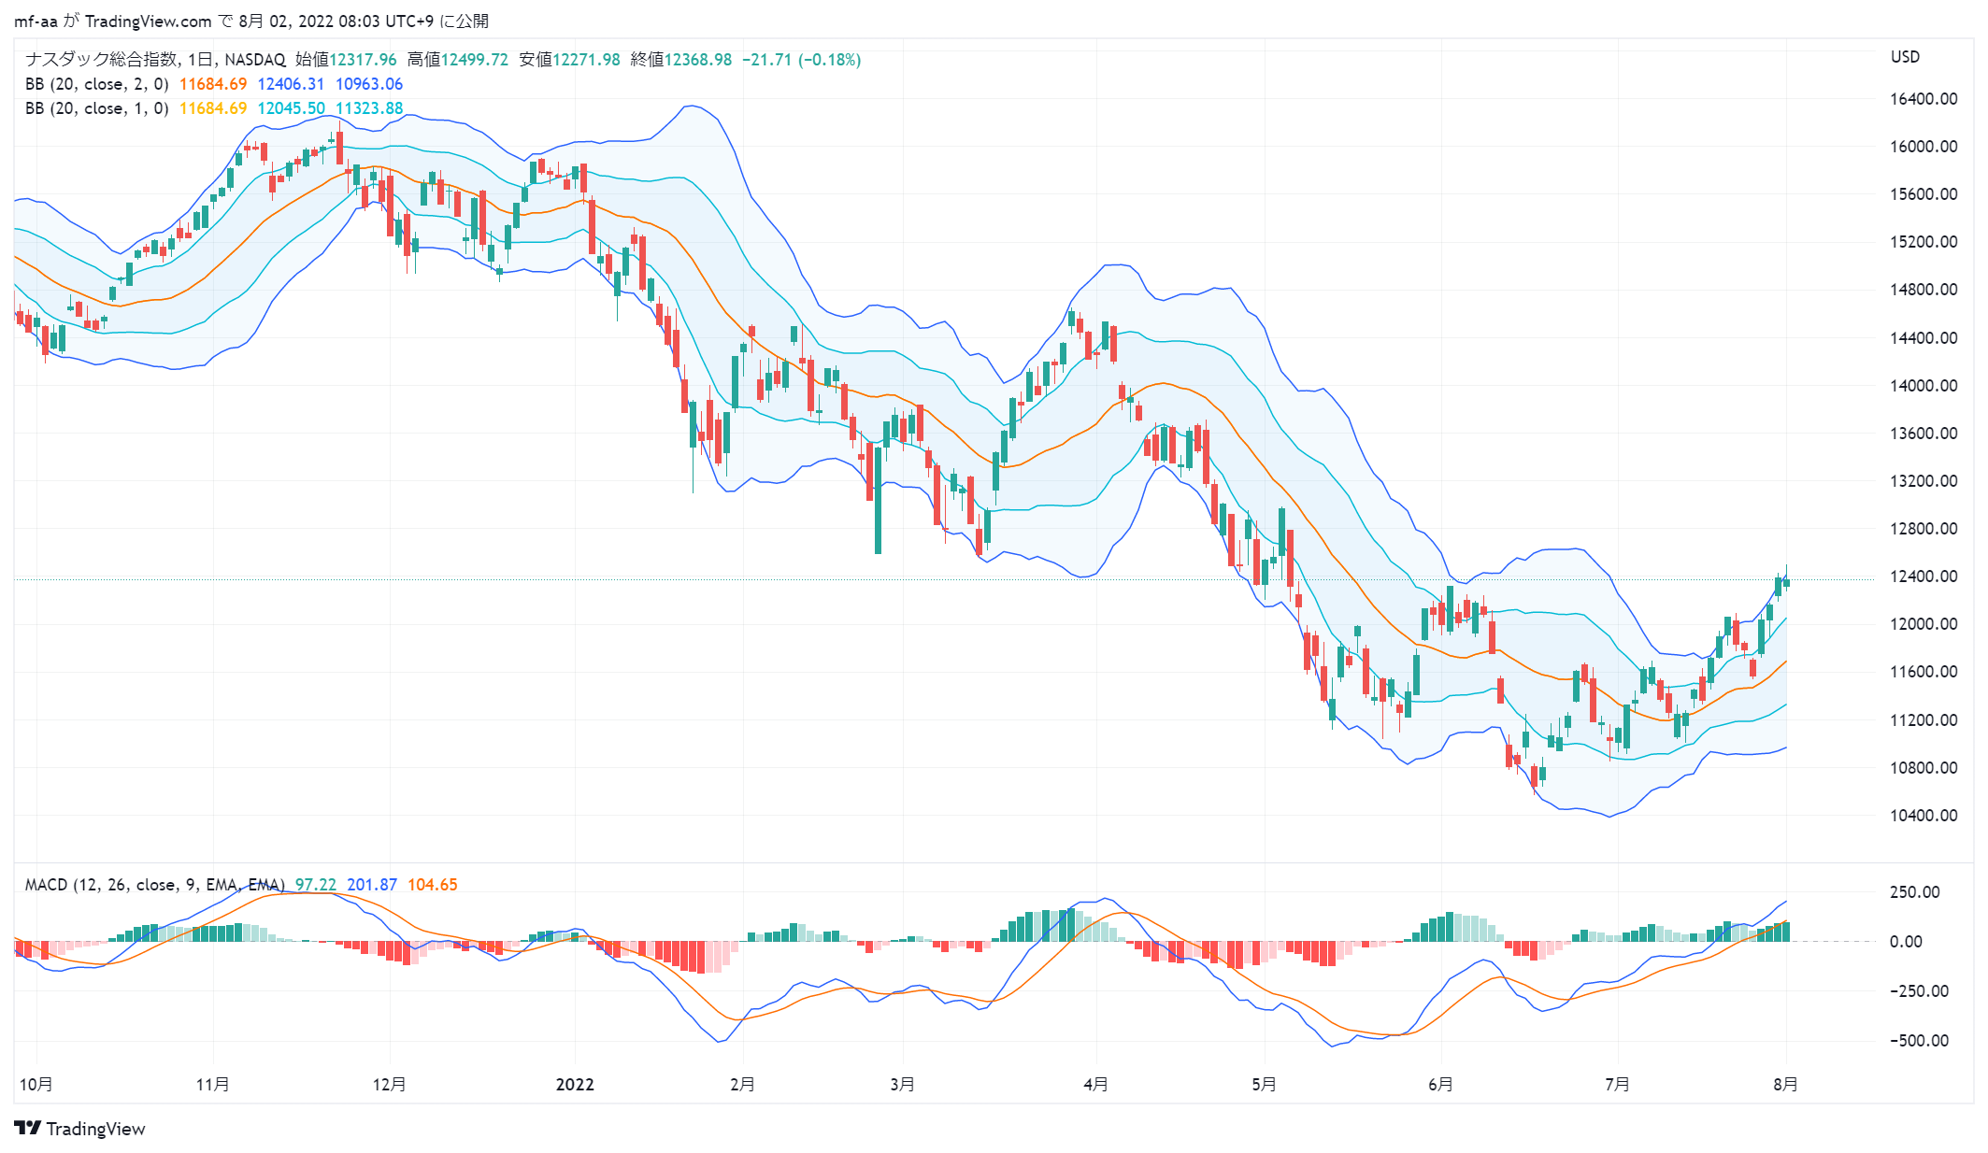Click the closing price value 12368.98
1988x1153 pixels.
coord(698,59)
